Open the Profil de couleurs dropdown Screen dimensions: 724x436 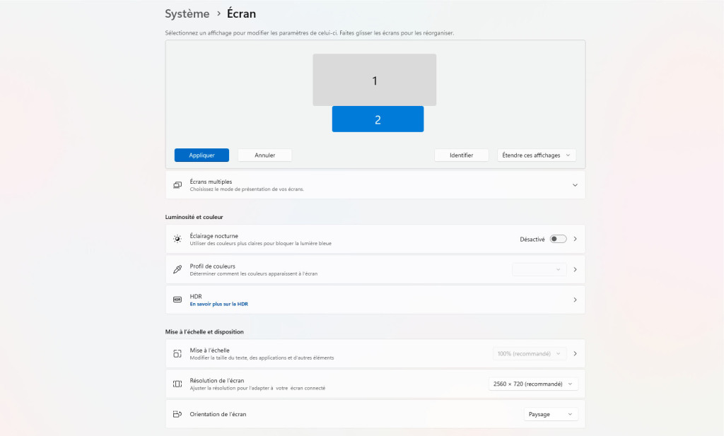point(539,269)
